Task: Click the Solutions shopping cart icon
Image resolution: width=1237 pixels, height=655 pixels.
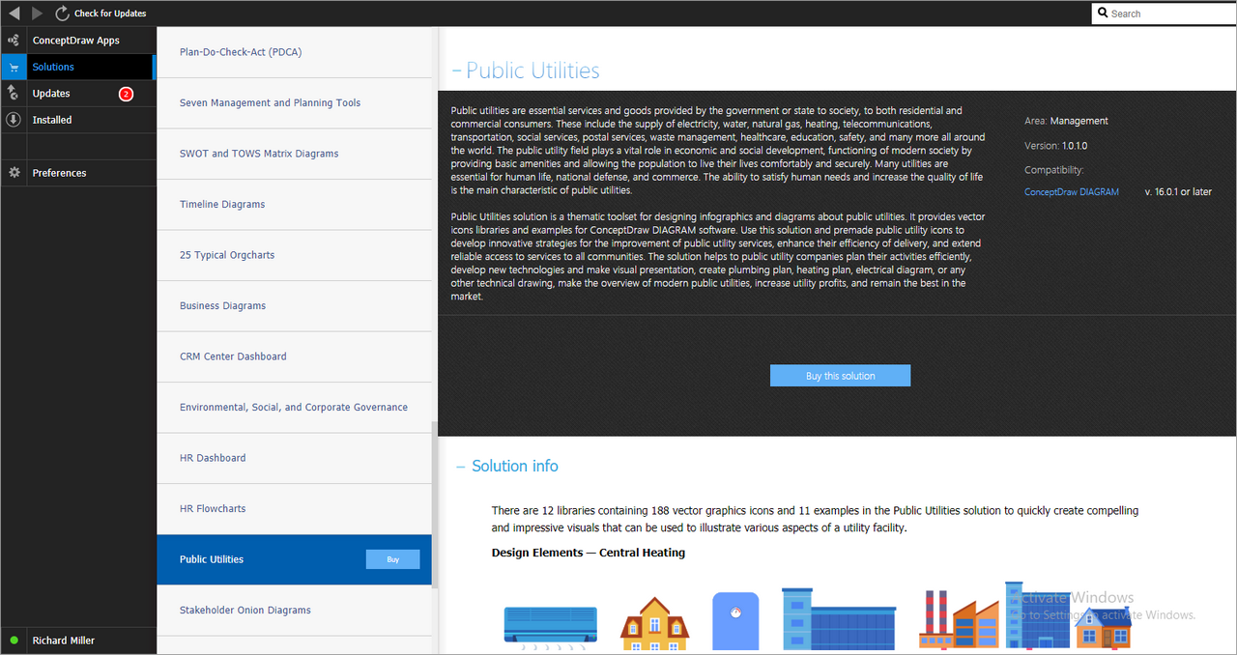Action: (x=14, y=68)
